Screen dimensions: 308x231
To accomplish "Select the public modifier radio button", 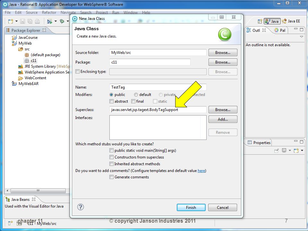I will click(x=111, y=95).
